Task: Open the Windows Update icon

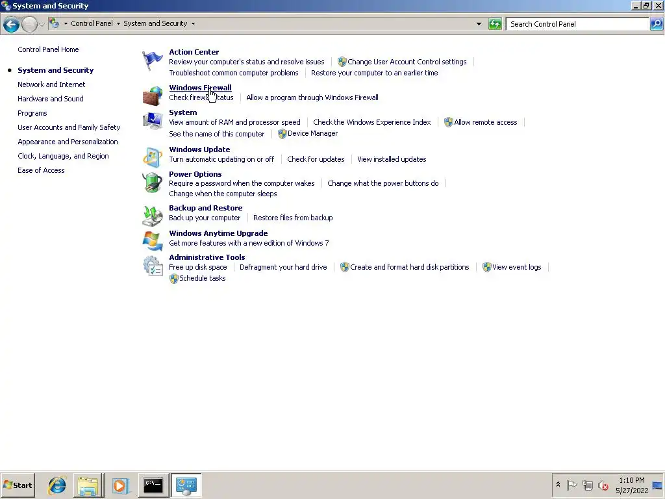Action: tap(152, 157)
